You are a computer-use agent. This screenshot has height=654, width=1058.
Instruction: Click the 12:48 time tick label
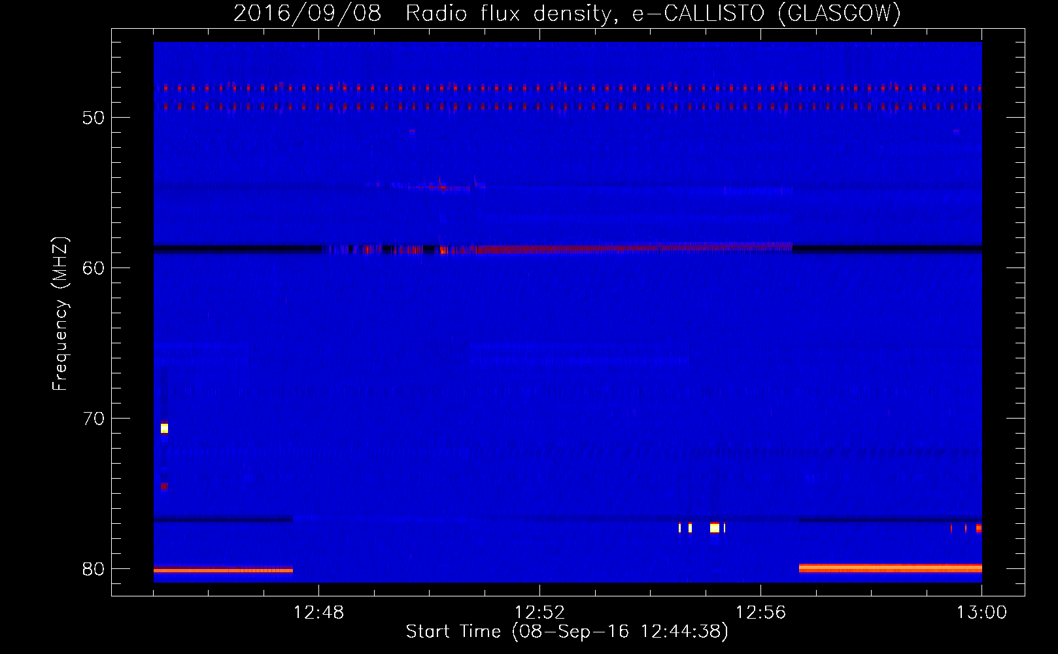tap(318, 613)
